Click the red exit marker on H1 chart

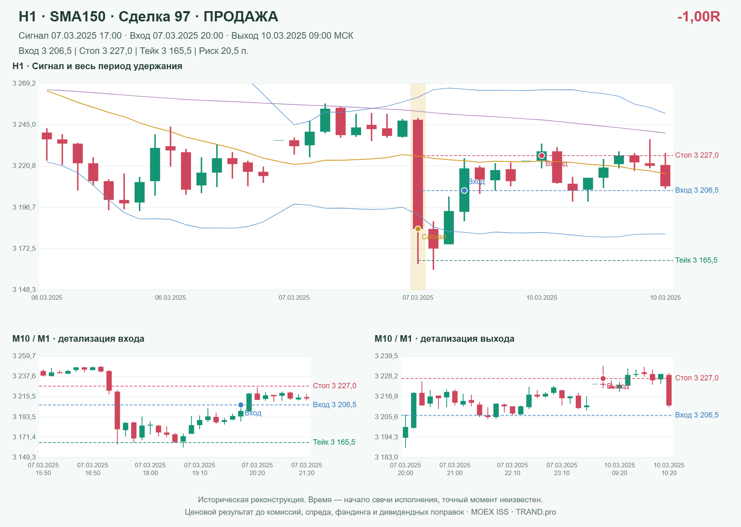542,156
